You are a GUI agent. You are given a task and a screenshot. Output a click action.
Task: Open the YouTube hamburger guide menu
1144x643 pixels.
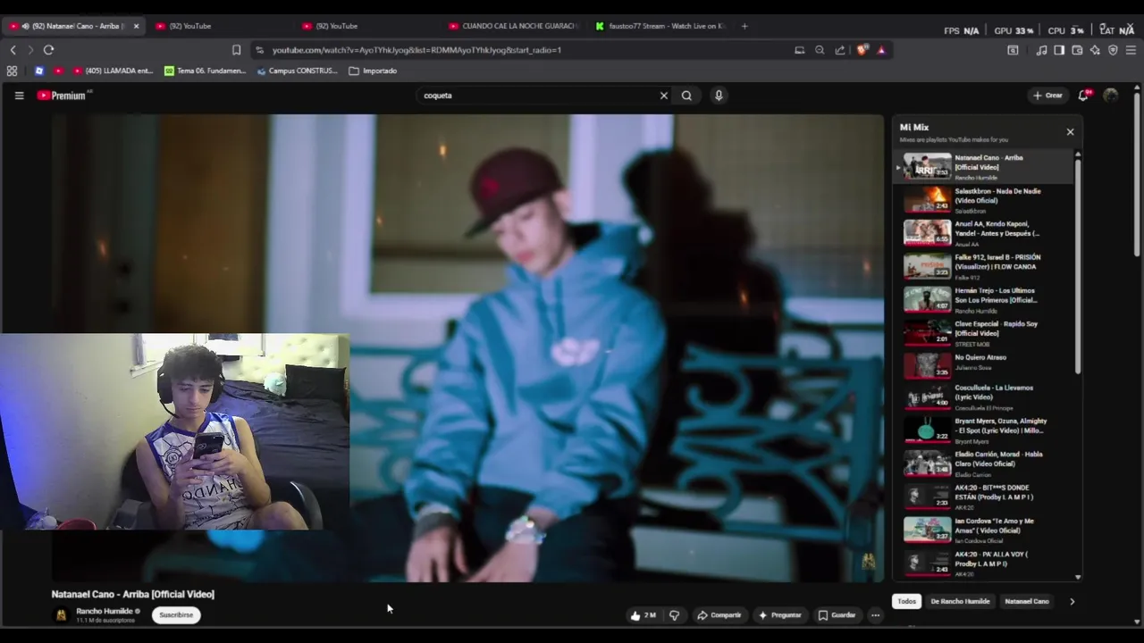point(19,96)
